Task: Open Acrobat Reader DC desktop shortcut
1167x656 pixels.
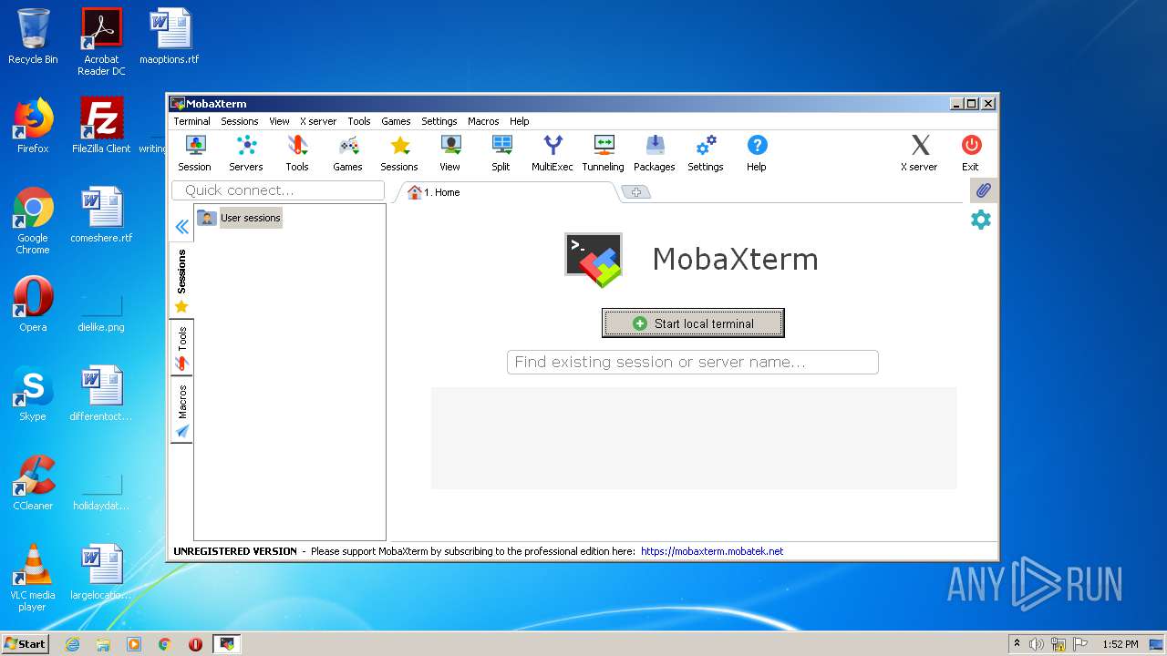Action: click(101, 42)
